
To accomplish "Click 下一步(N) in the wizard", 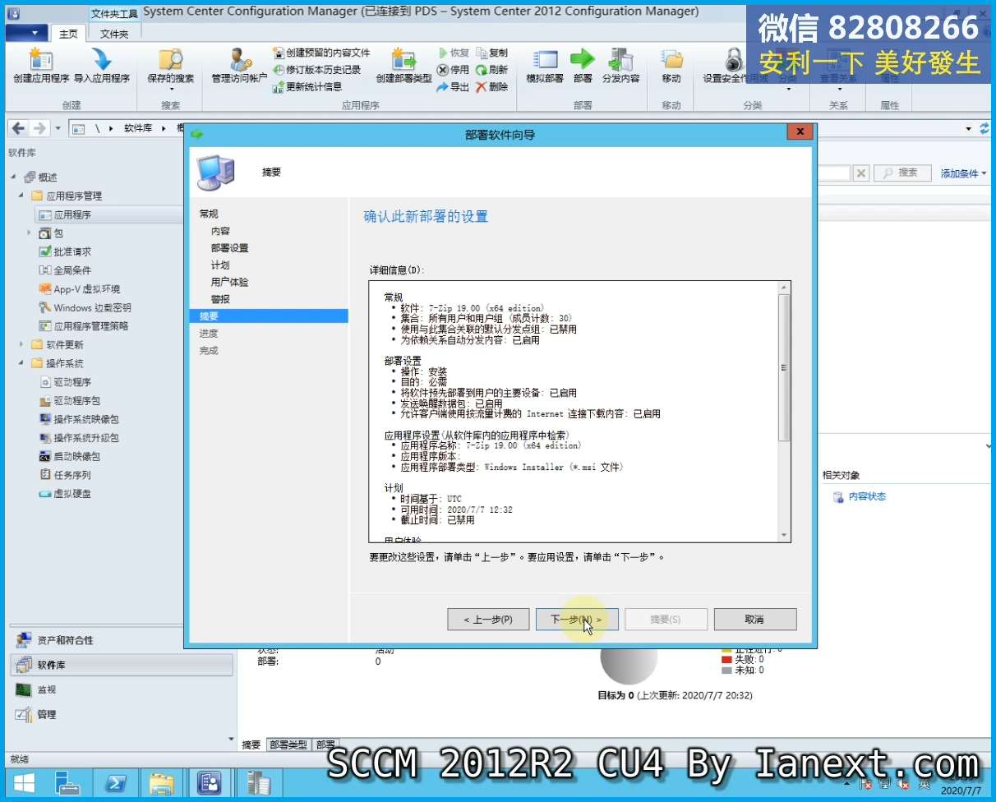I will 577,620.
